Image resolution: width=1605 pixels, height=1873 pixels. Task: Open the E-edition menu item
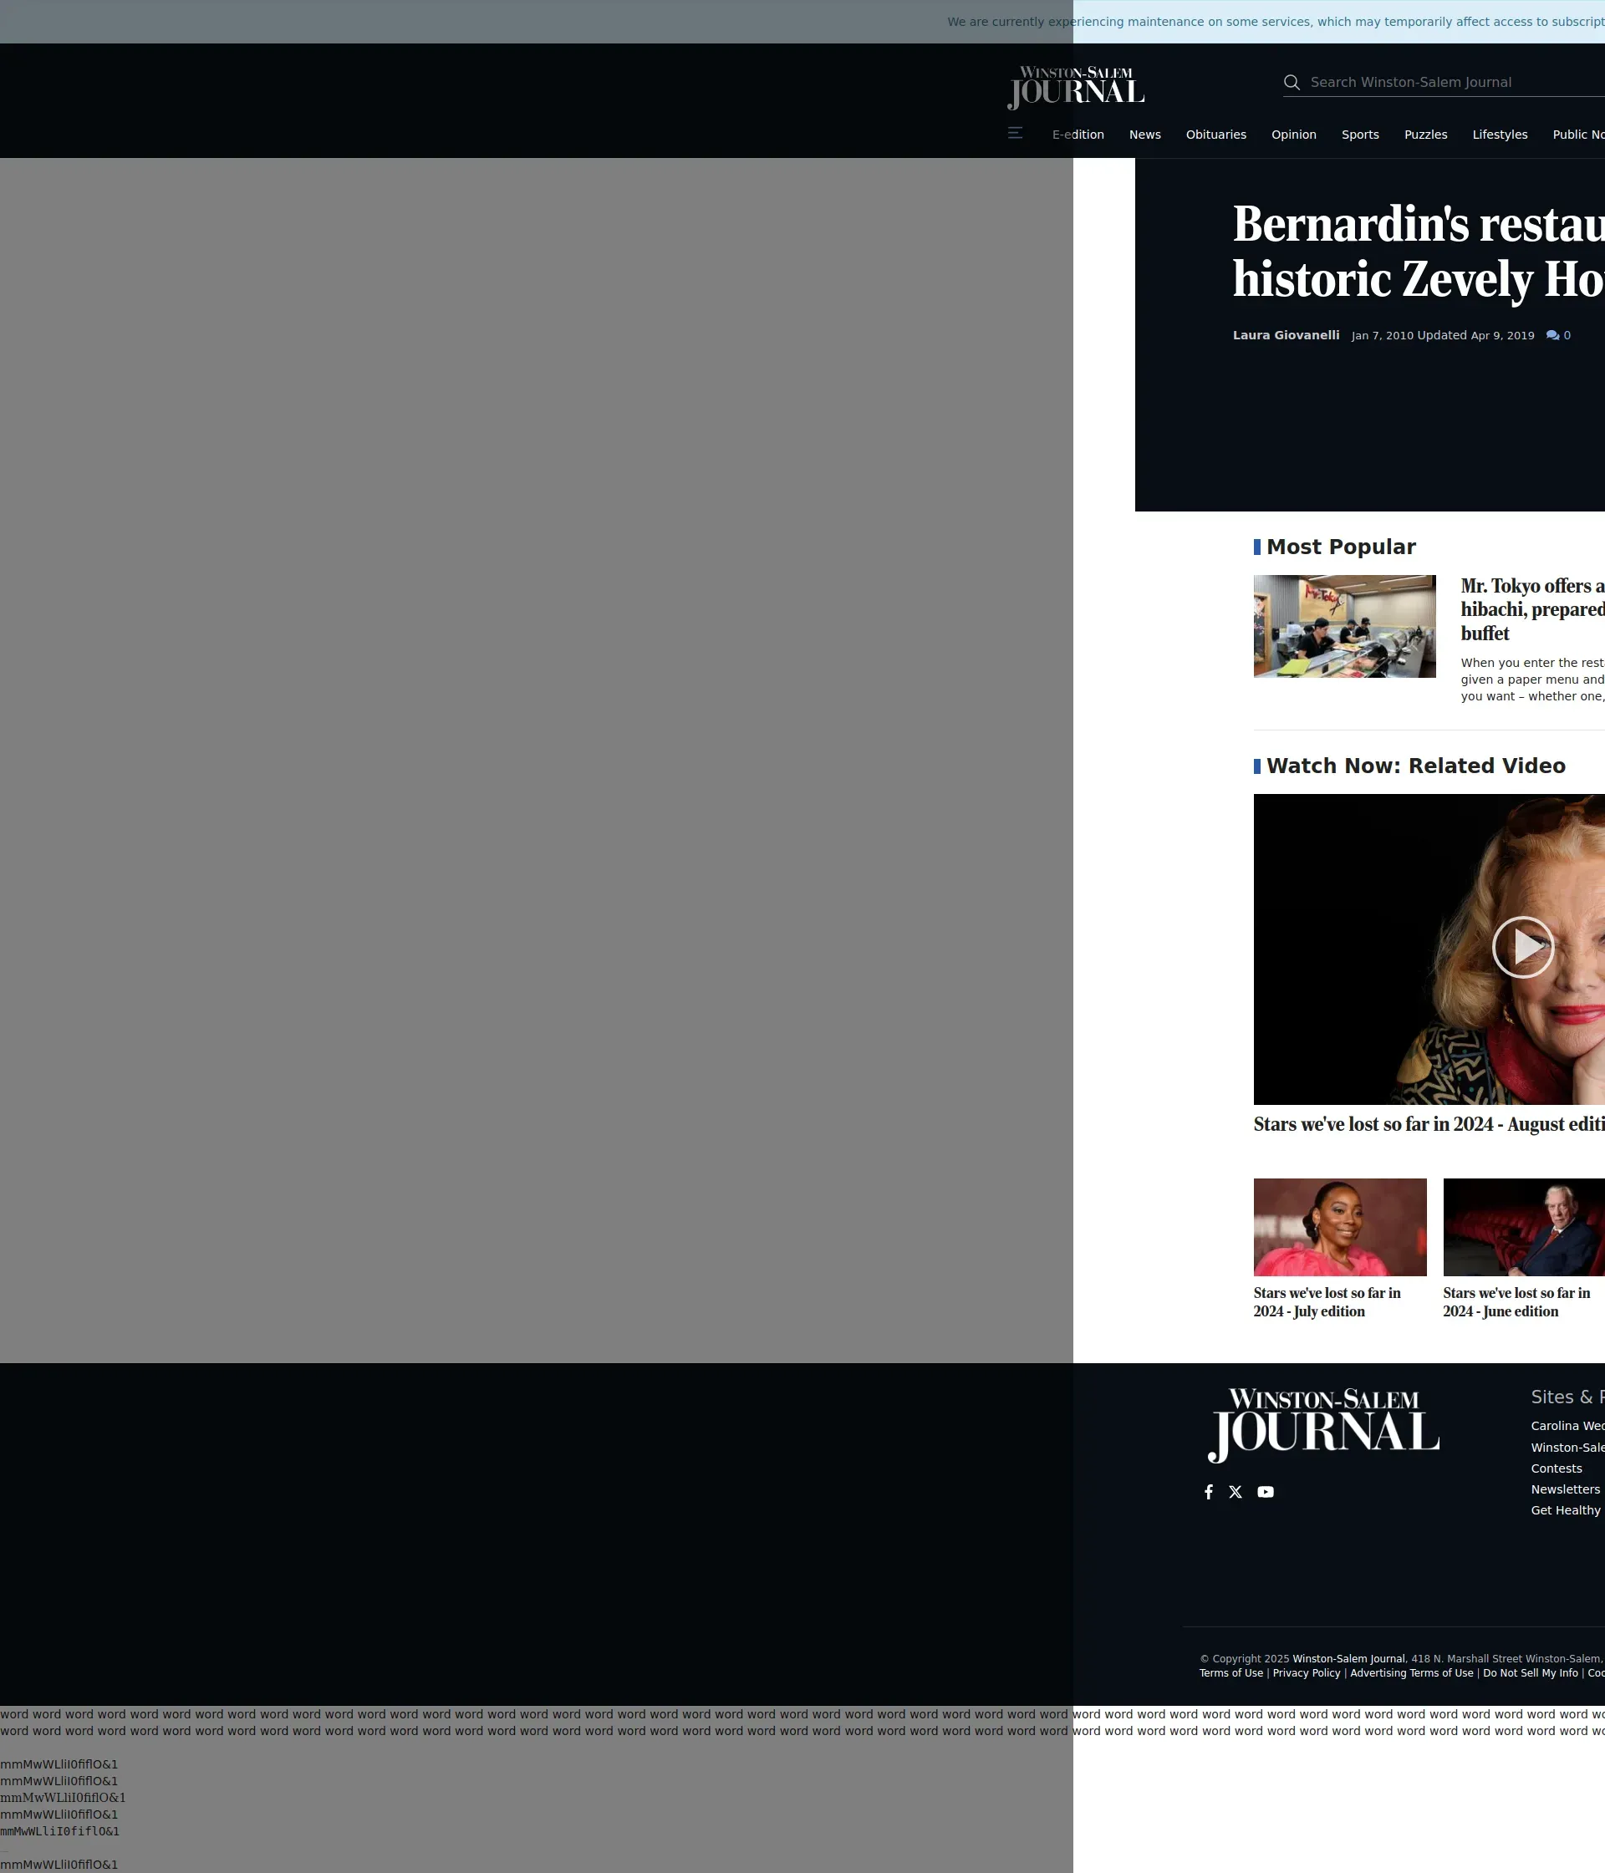pyautogui.click(x=1078, y=135)
